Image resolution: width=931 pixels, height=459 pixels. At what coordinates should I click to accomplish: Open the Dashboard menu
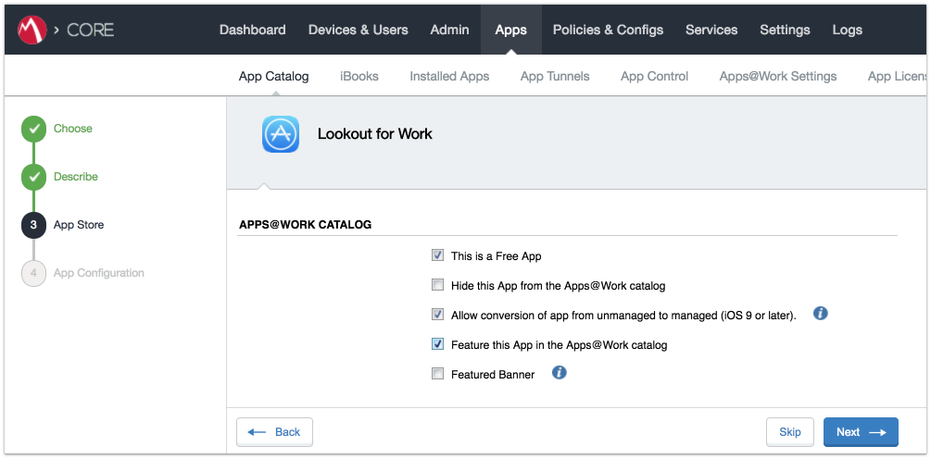(252, 30)
